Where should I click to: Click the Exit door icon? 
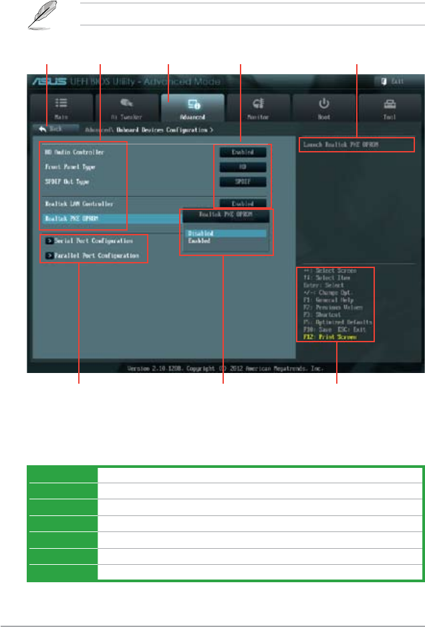pos(384,81)
